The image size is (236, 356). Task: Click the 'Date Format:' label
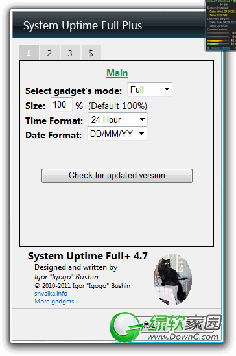click(x=53, y=135)
